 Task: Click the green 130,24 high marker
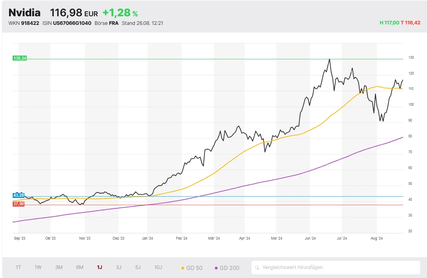tap(20, 58)
